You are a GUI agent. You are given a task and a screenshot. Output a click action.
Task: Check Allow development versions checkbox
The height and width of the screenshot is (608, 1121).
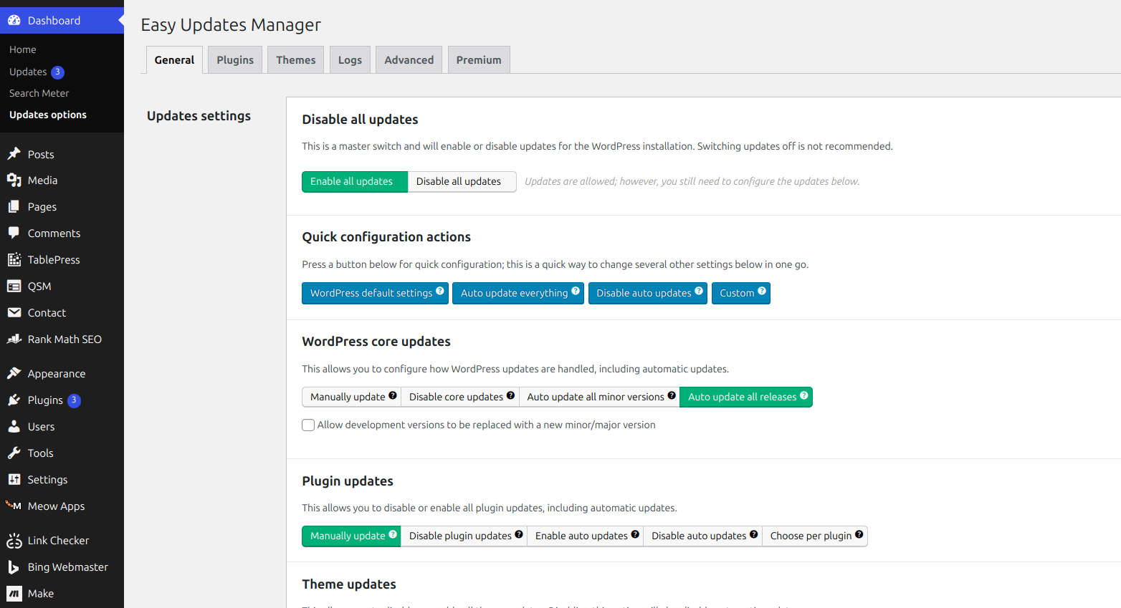click(308, 425)
